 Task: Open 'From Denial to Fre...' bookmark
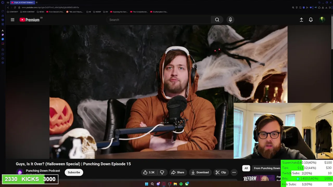(55, 12)
